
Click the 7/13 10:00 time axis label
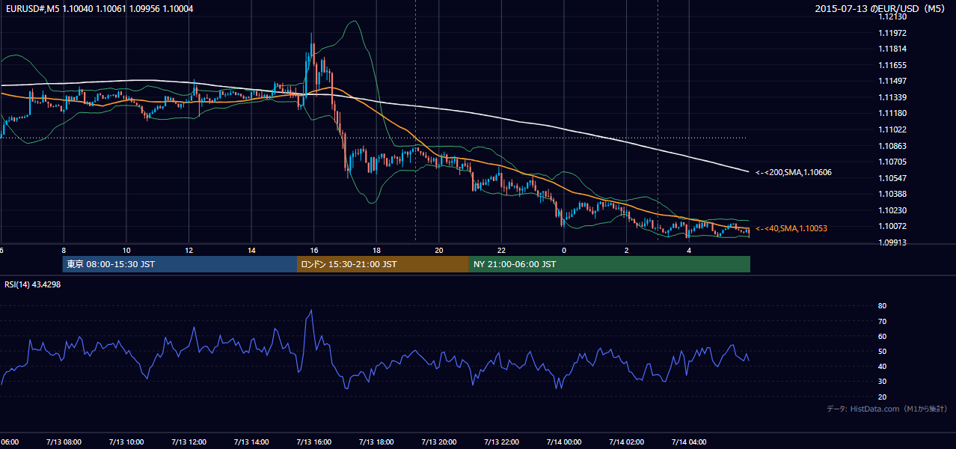tap(126, 442)
